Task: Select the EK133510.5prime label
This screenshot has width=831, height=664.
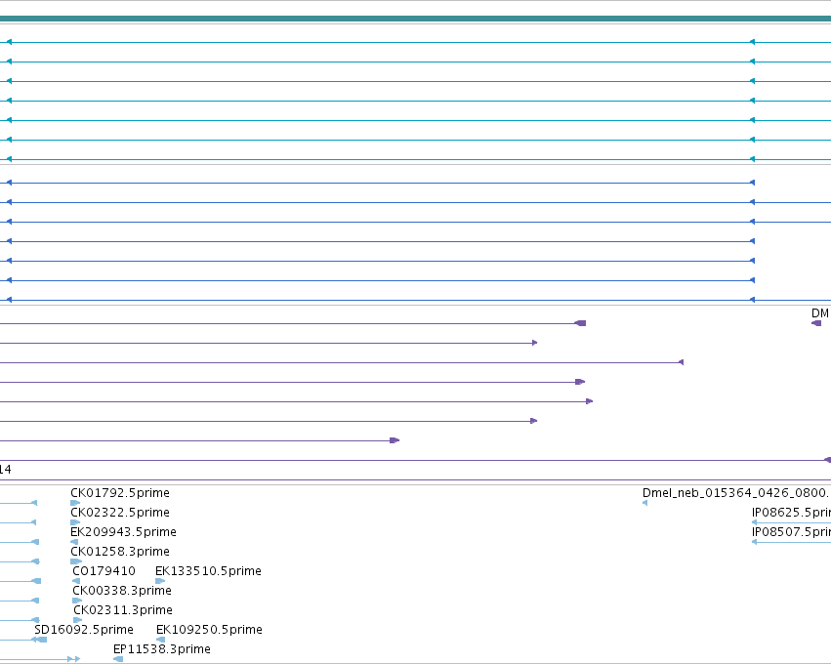Action: pyautogui.click(x=208, y=571)
